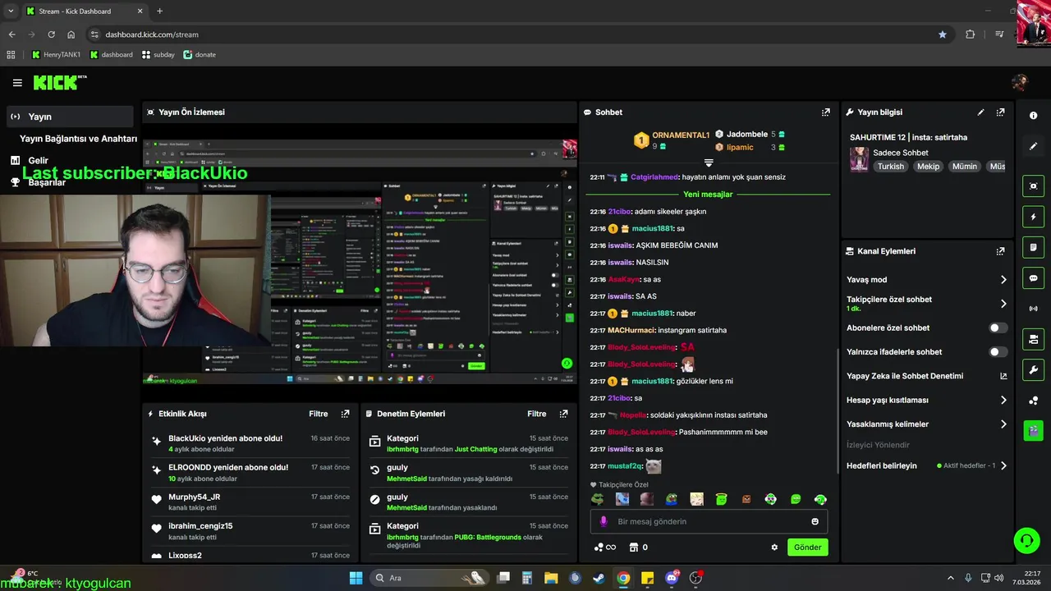Open Başarılar menu item
The image size is (1051, 591).
pyautogui.click(x=47, y=182)
